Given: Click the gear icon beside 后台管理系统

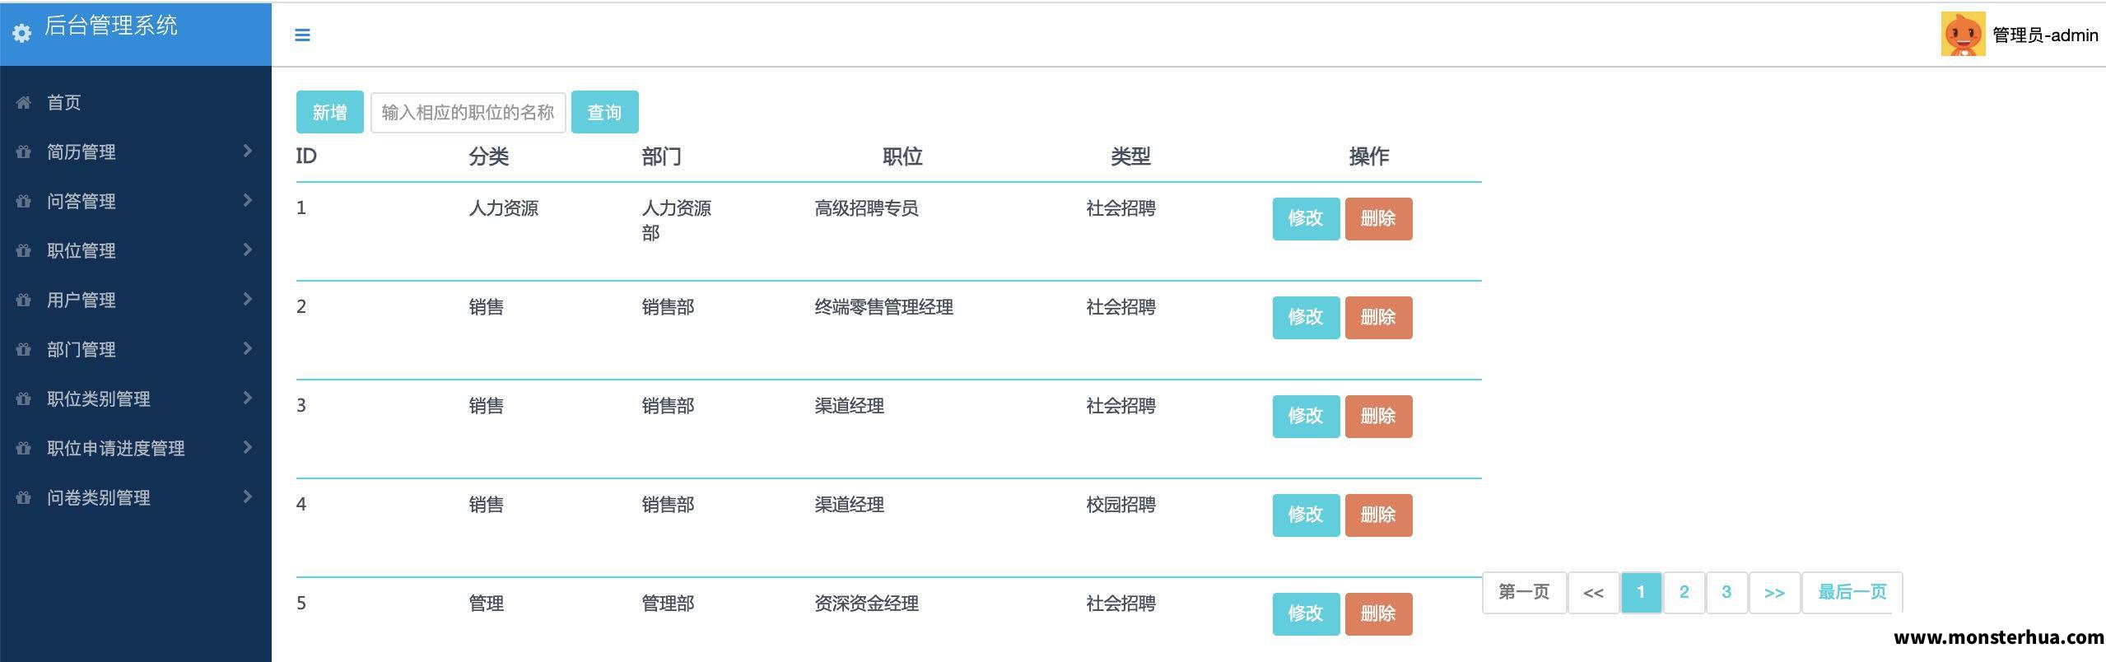Looking at the screenshot, I should [x=22, y=32].
